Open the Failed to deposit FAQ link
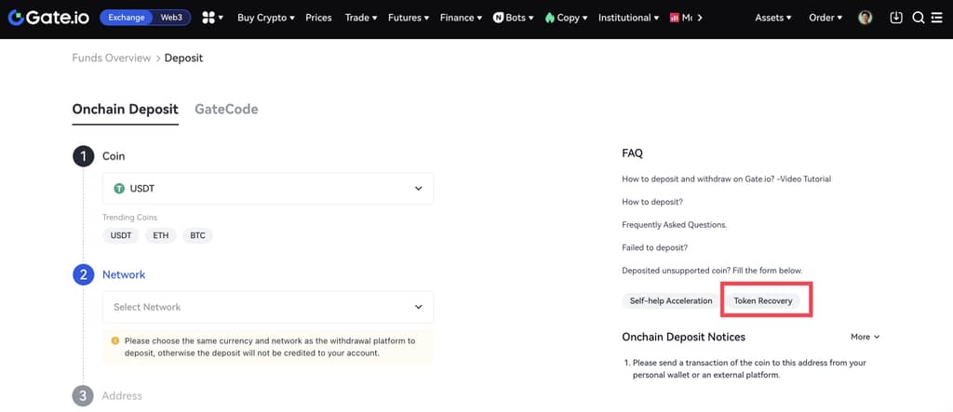Screen dimensions: 953x412 pyautogui.click(x=654, y=247)
